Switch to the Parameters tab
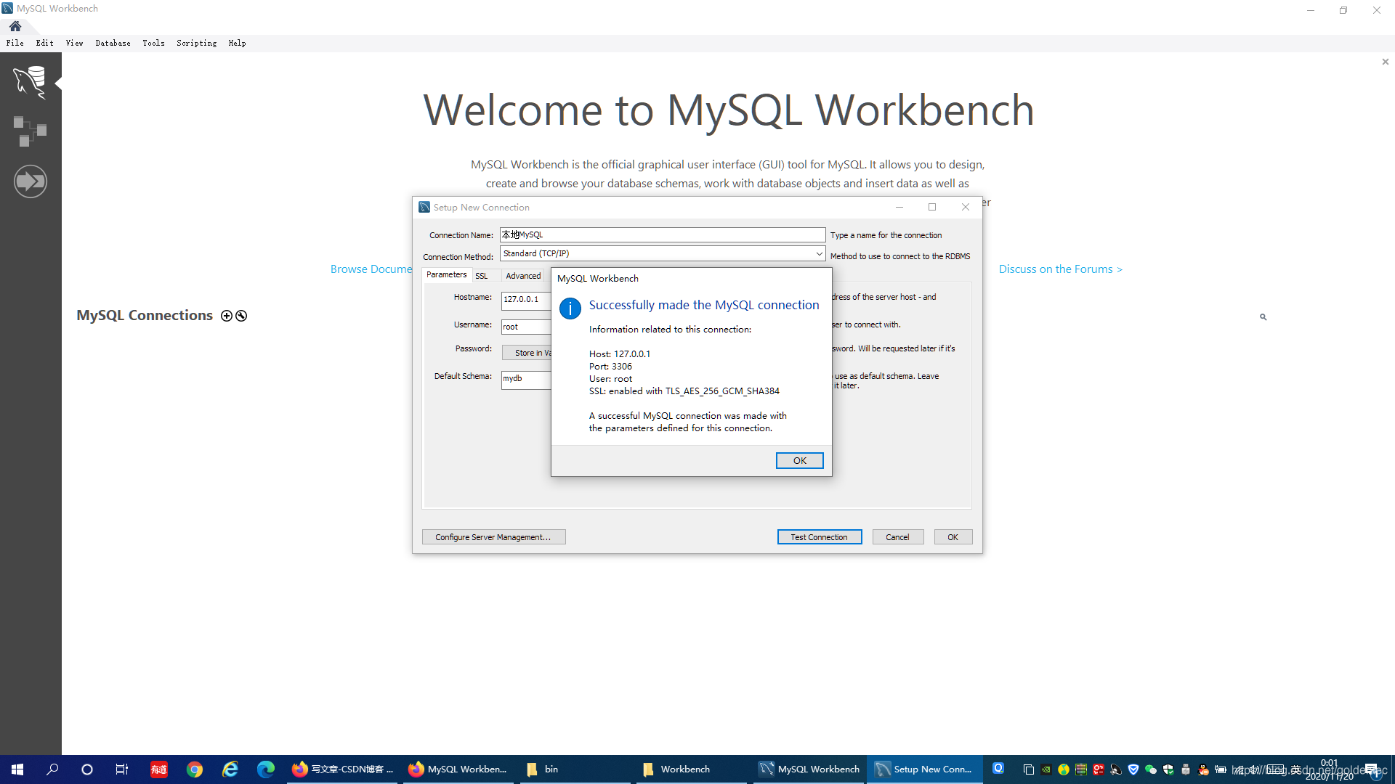The image size is (1395, 784). pos(446,275)
